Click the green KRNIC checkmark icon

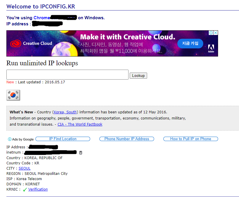[x=25, y=189]
